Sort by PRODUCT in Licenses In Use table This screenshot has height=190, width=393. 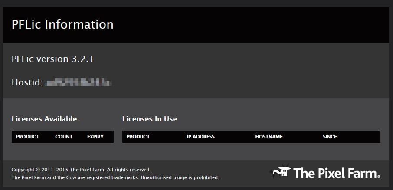[x=138, y=137]
